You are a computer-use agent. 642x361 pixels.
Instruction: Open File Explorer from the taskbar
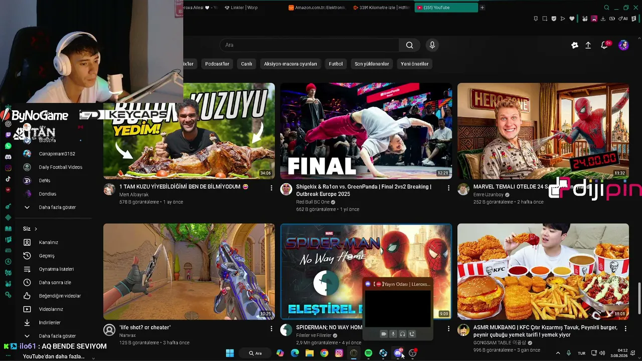(309, 353)
